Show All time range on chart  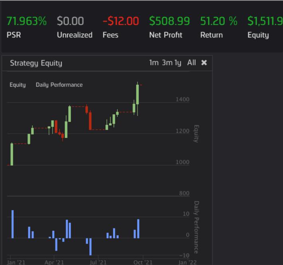[x=191, y=63]
